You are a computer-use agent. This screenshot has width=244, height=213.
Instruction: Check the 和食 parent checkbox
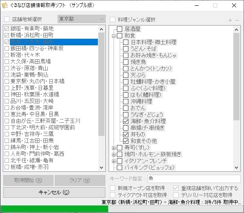119,35
